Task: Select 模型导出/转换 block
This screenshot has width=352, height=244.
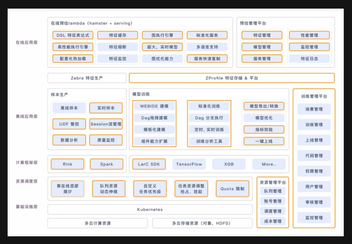Action: click(x=264, y=106)
